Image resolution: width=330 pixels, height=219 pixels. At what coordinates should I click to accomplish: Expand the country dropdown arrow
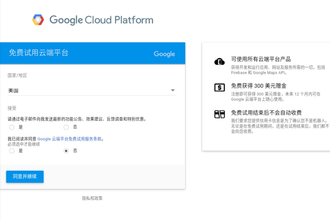tap(172, 91)
